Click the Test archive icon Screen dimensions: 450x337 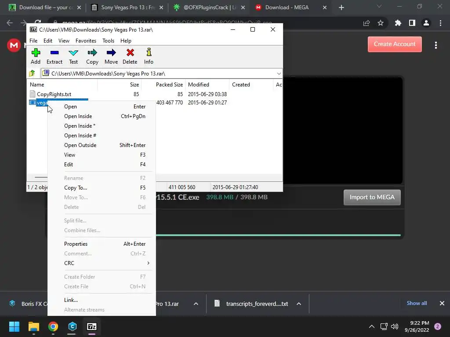click(x=73, y=57)
